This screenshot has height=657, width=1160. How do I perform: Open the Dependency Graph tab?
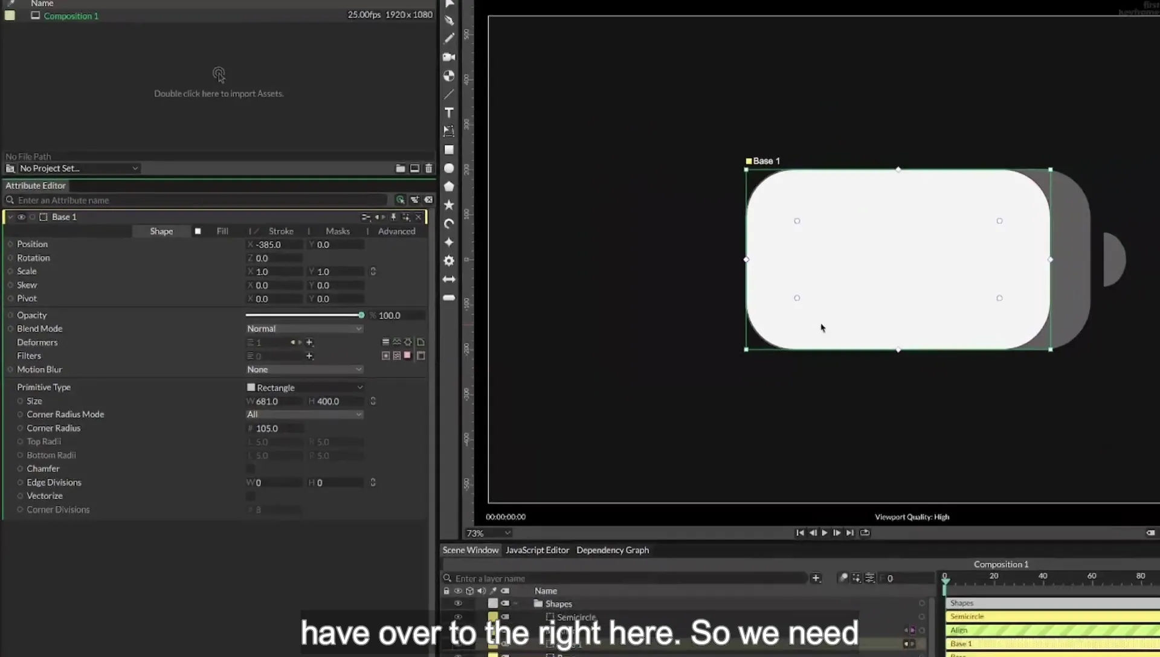pos(613,550)
